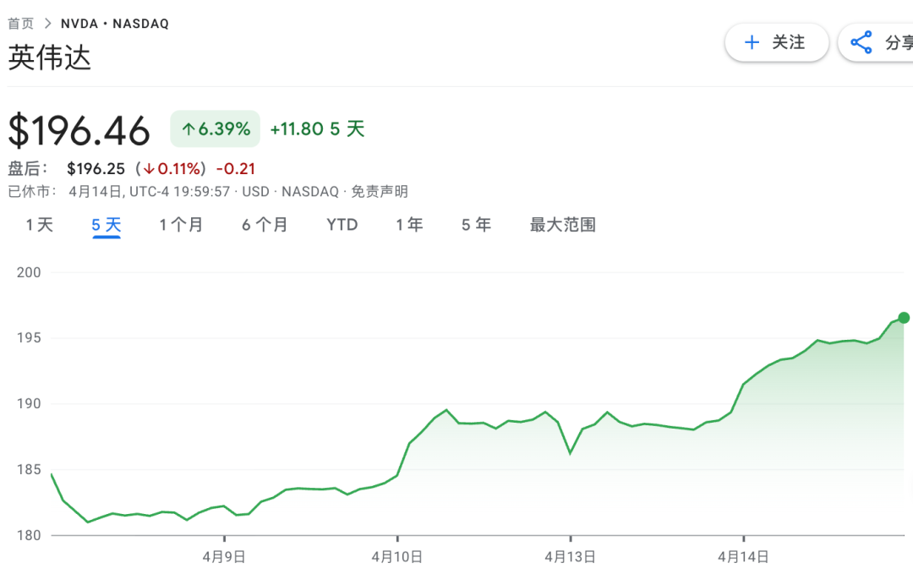913x574 pixels.
Task: View the 5 年 chart range
Action: pyautogui.click(x=476, y=225)
